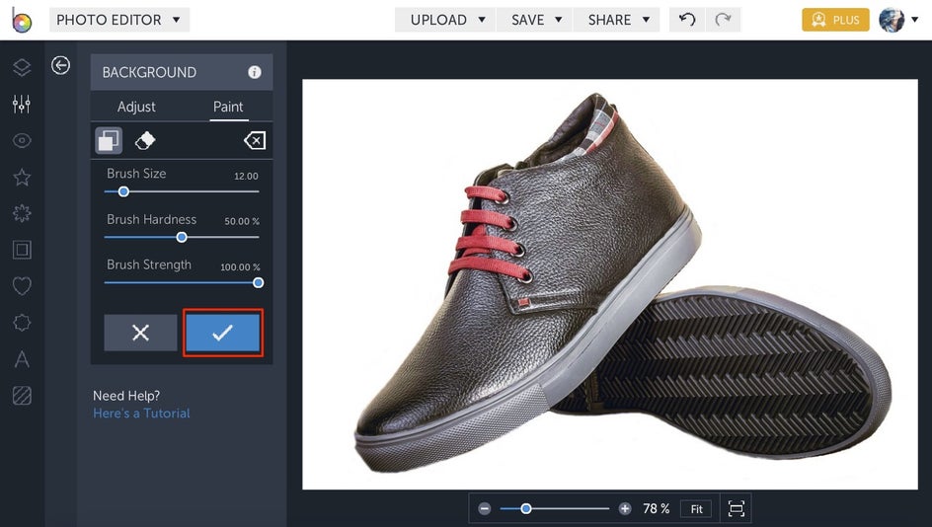Click the back arrow circle icon
The height and width of the screenshot is (527, 932).
60,65
